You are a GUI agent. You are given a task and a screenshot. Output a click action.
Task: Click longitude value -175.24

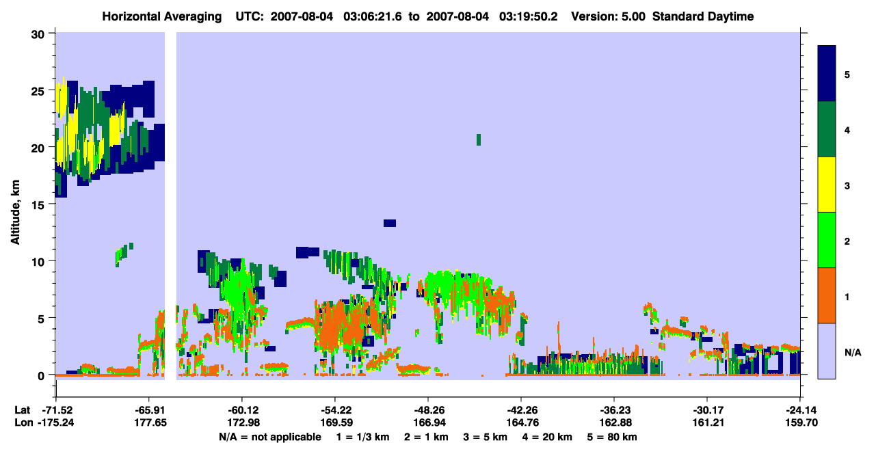pyautogui.click(x=56, y=423)
